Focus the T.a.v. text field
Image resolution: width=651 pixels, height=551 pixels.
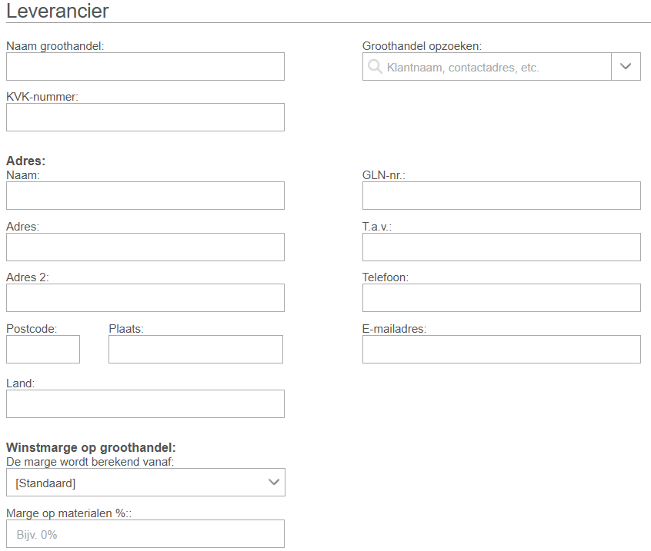tap(501, 247)
